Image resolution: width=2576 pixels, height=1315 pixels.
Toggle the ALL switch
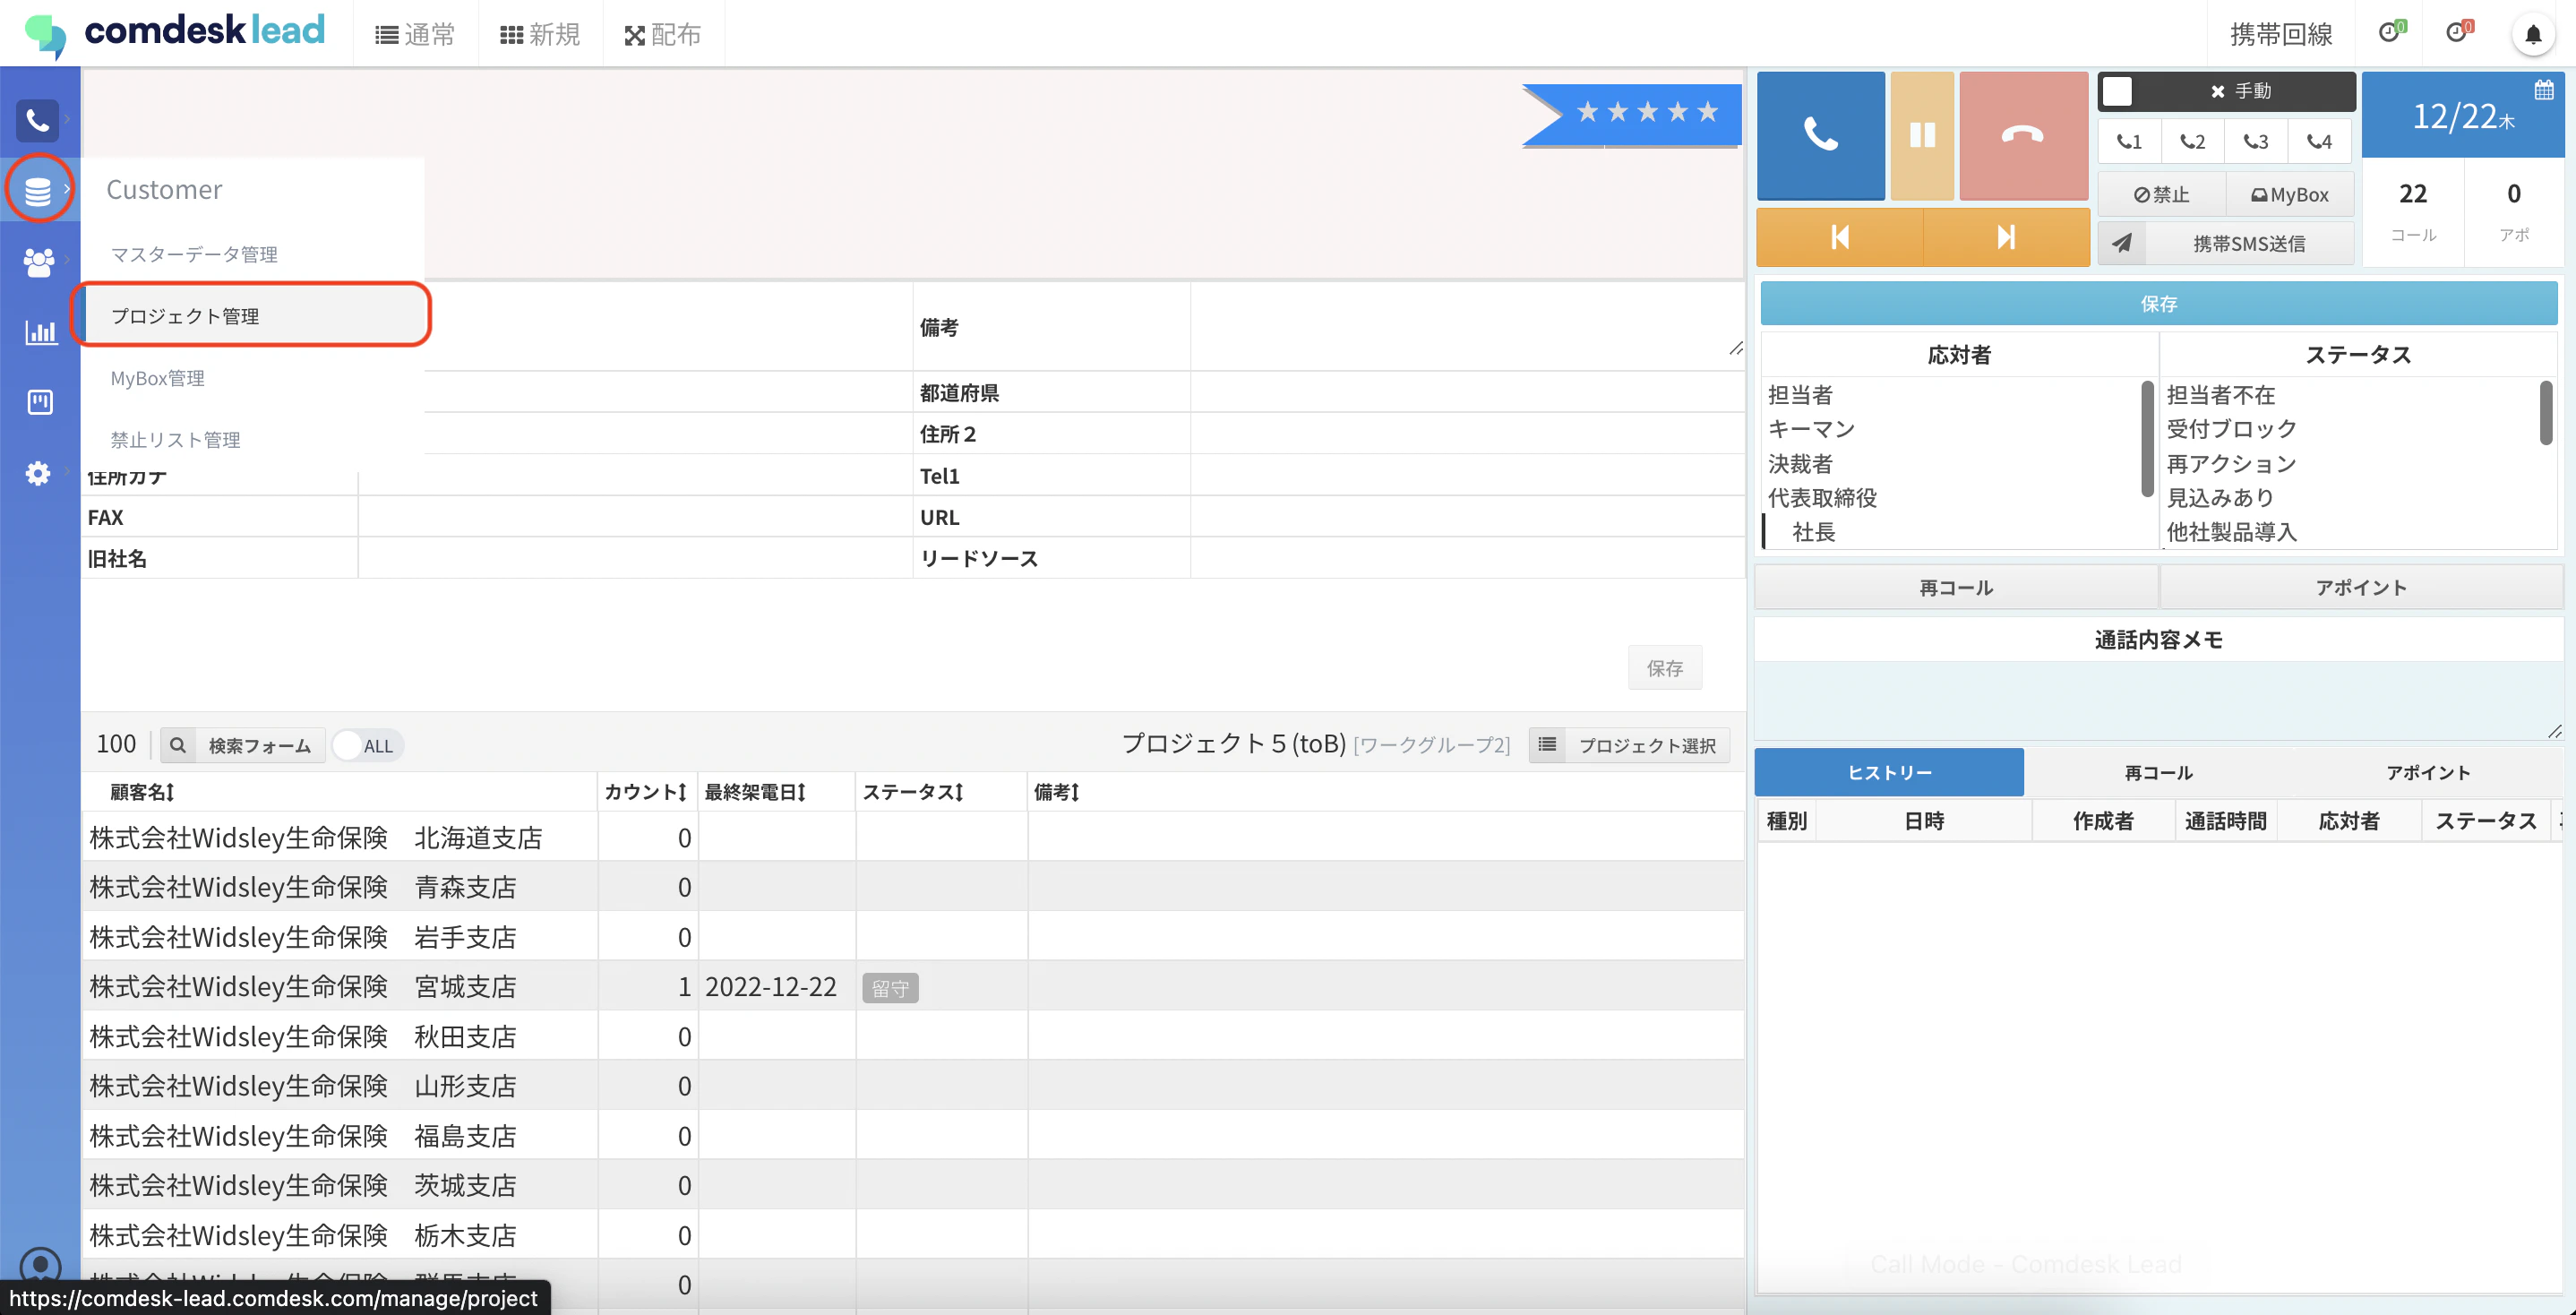(x=367, y=745)
